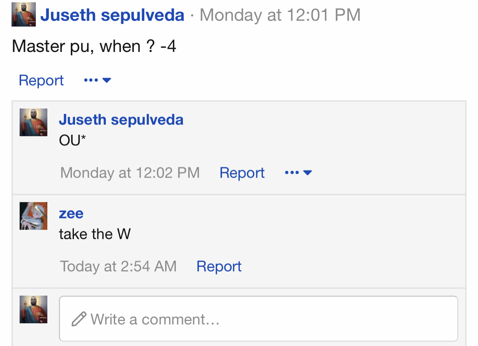478x346 pixels.
Task: Visit zee's profile via username link
Action: (x=71, y=213)
